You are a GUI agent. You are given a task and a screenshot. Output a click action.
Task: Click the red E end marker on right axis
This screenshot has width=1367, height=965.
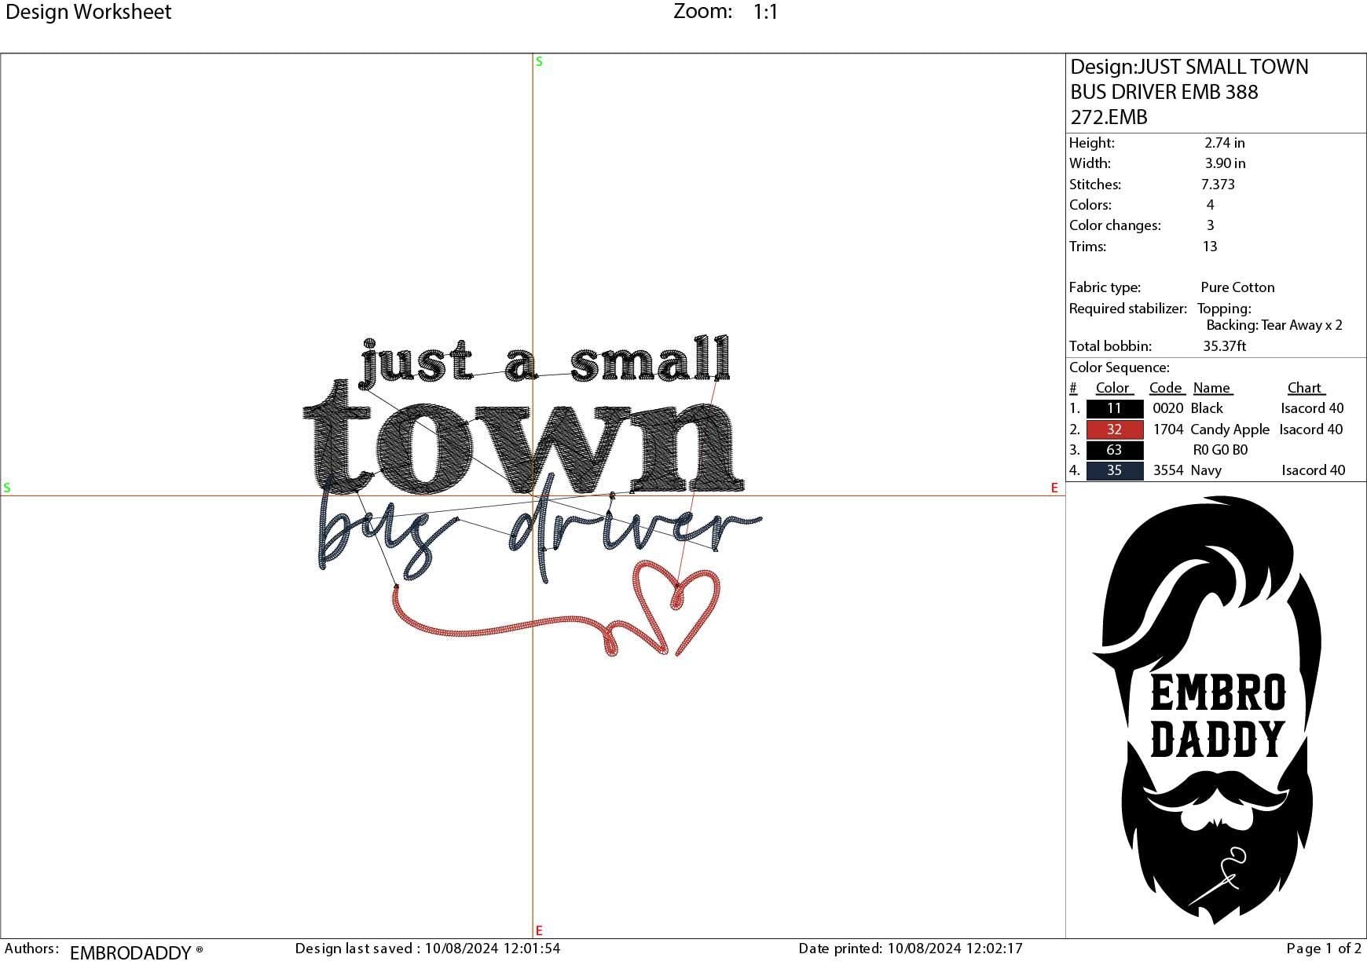1054,488
